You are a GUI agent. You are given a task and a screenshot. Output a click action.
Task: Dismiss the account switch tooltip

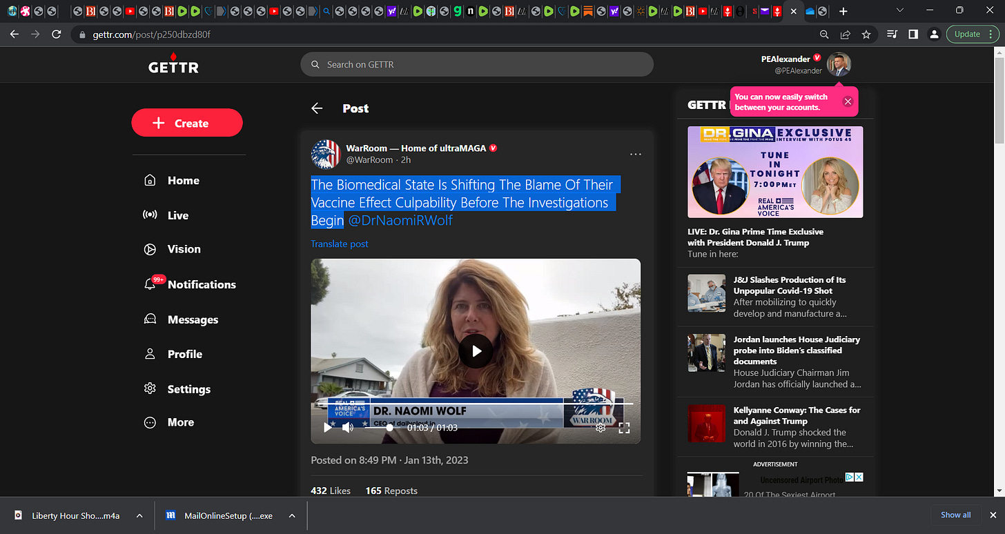848,101
